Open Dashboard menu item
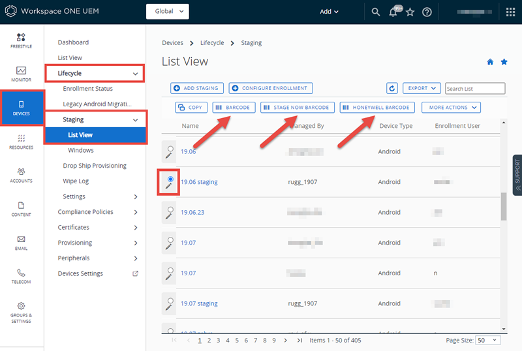 pos(73,42)
